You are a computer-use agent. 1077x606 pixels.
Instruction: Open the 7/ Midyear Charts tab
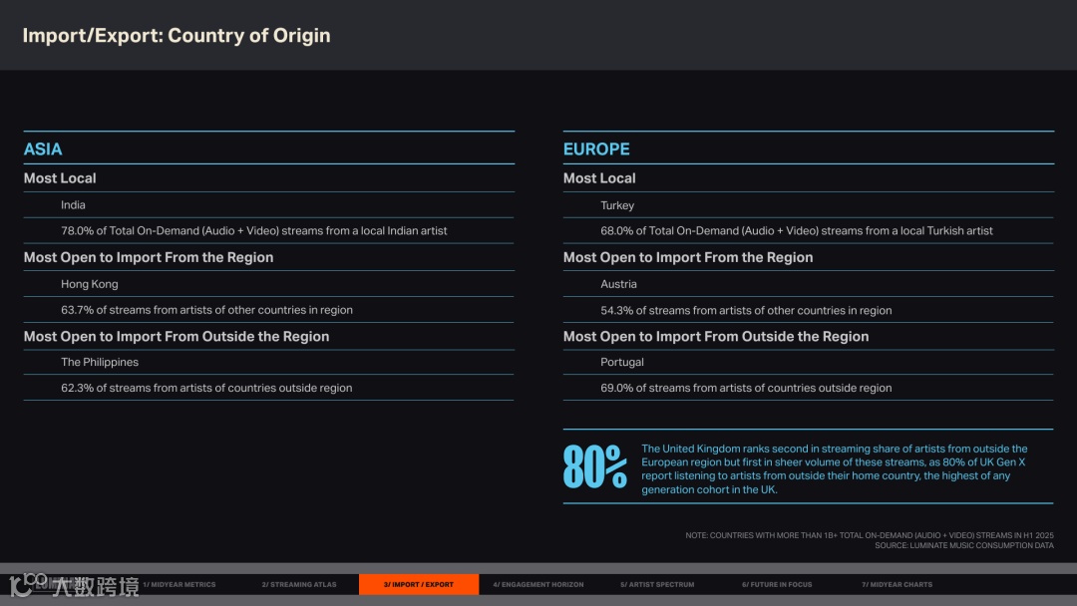point(897,584)
